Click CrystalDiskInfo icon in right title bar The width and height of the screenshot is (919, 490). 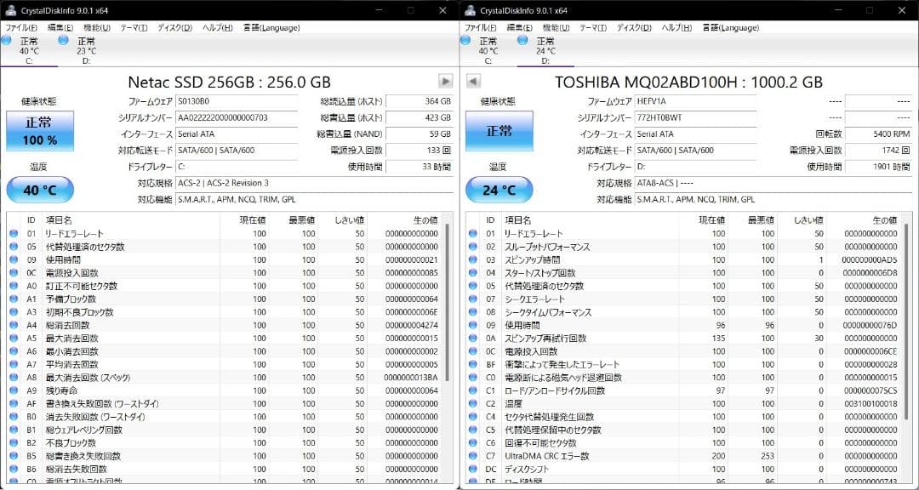pos(469,10)
